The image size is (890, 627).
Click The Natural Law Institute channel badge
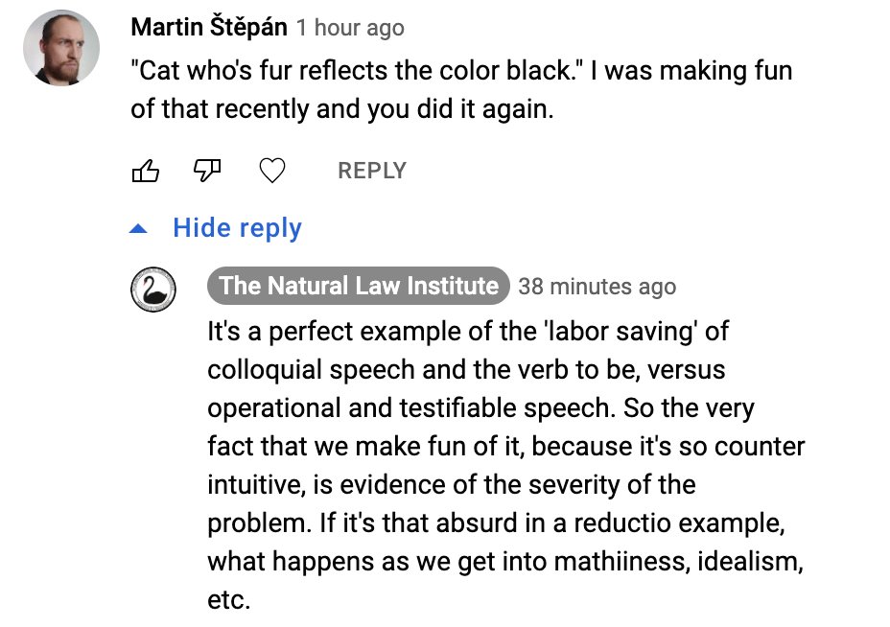tap(359, 286)
